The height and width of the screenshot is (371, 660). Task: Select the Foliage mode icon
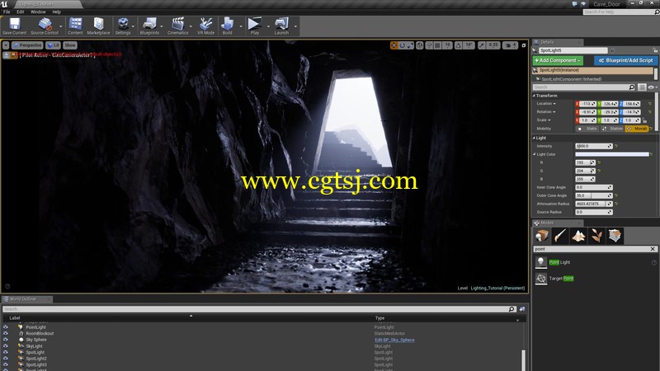(596, 236)
